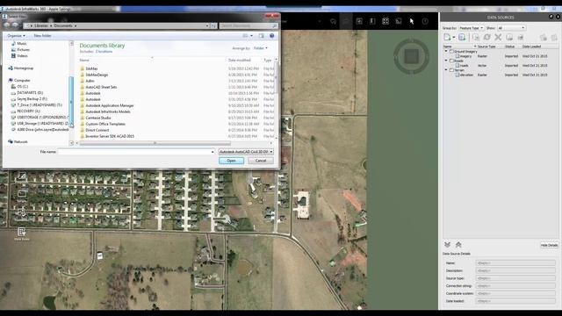Select OS (C:) drive
Viewport: 562px width, 316px height.
19,86
